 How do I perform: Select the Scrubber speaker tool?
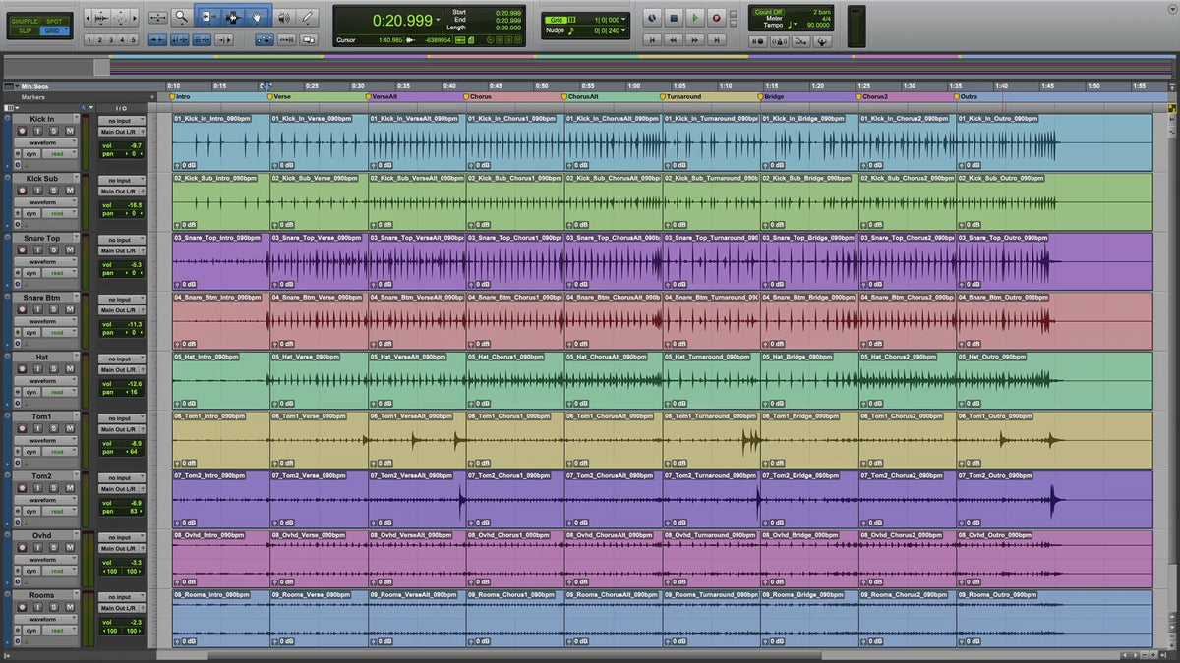(283, 17)
